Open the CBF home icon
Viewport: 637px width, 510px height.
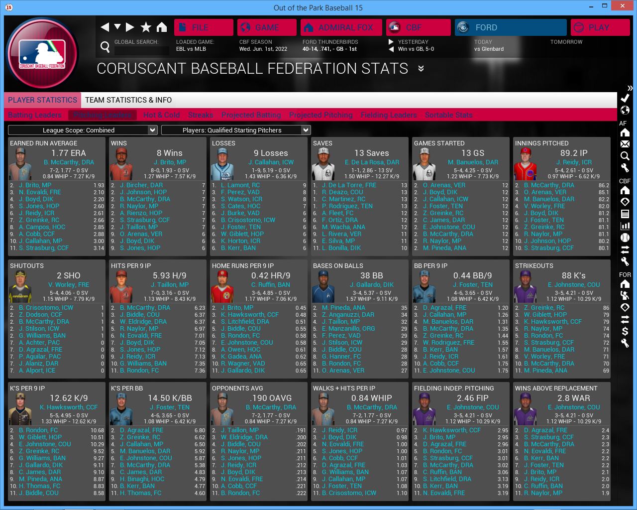[625, 190]
